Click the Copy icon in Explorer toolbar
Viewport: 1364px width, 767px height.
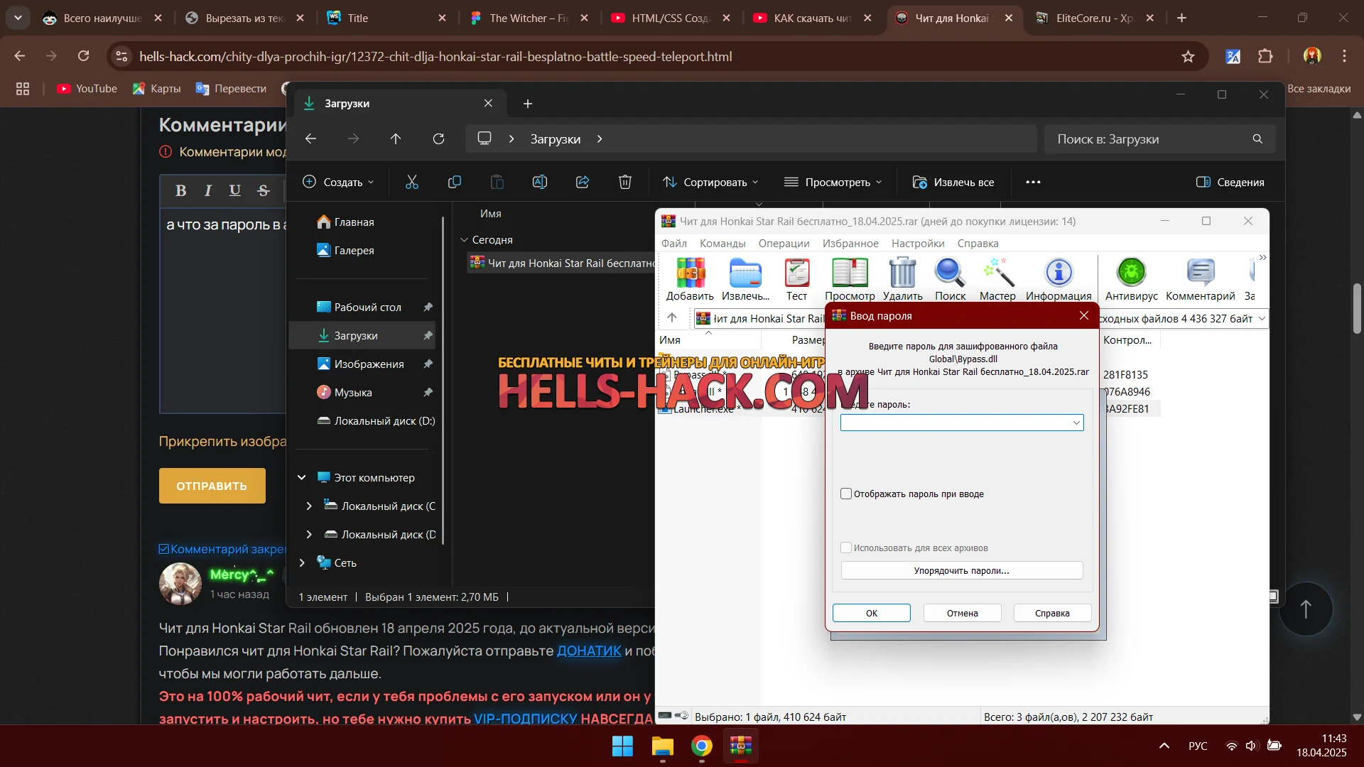455,183
